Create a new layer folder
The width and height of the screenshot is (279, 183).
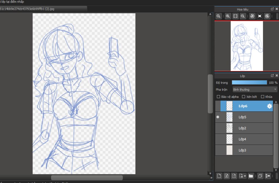click(251, 176)
